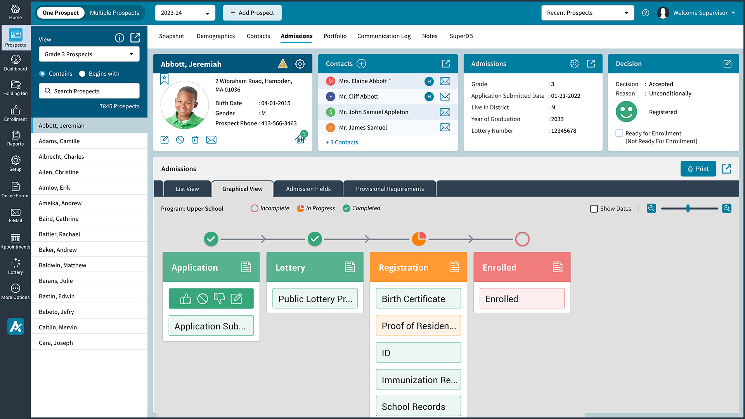Open the Holding Bin sidebar section
Screen dimensions: 745x419
click(x=16, y=88)
